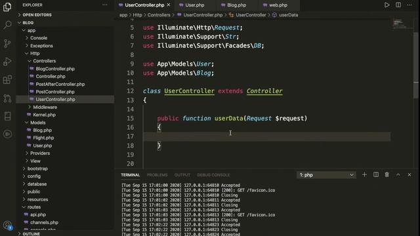Open the terminal selector dropdown '1: php'
This screenshot has height=236, width=420.
(326, 175)
